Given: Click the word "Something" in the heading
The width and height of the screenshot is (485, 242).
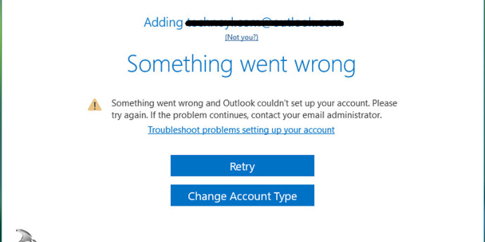Looking at the screenshot, I should point(180,65).
